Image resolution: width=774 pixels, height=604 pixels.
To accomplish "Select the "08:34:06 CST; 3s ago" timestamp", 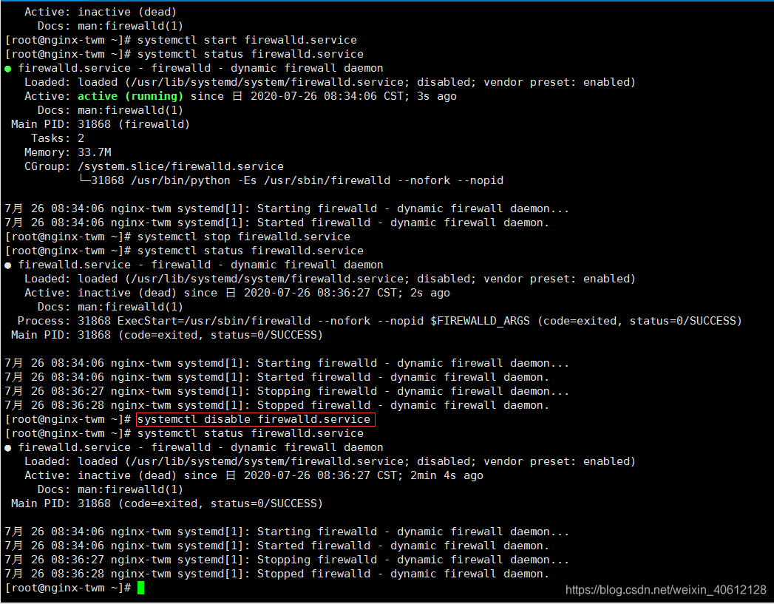I will pyautogui.click(x=390, y=96).
